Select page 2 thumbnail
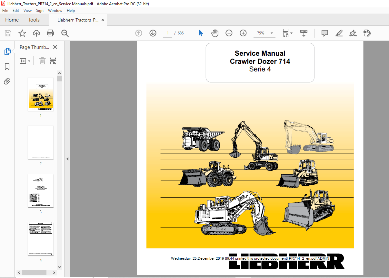The height and width of the screenshot is (278, 389). click(x=41, y=142)
